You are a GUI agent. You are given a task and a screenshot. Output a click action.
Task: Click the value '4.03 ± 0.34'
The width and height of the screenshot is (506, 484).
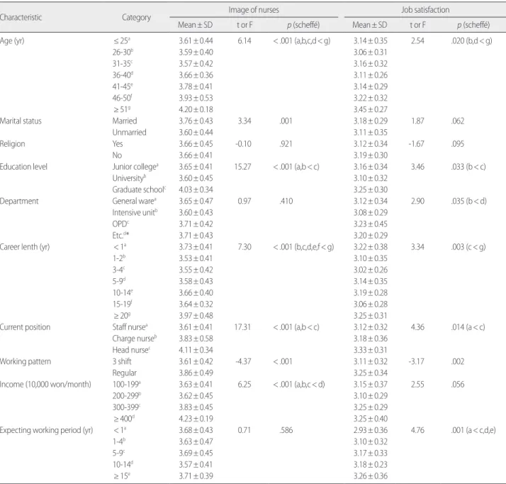[x=196, y=189]
